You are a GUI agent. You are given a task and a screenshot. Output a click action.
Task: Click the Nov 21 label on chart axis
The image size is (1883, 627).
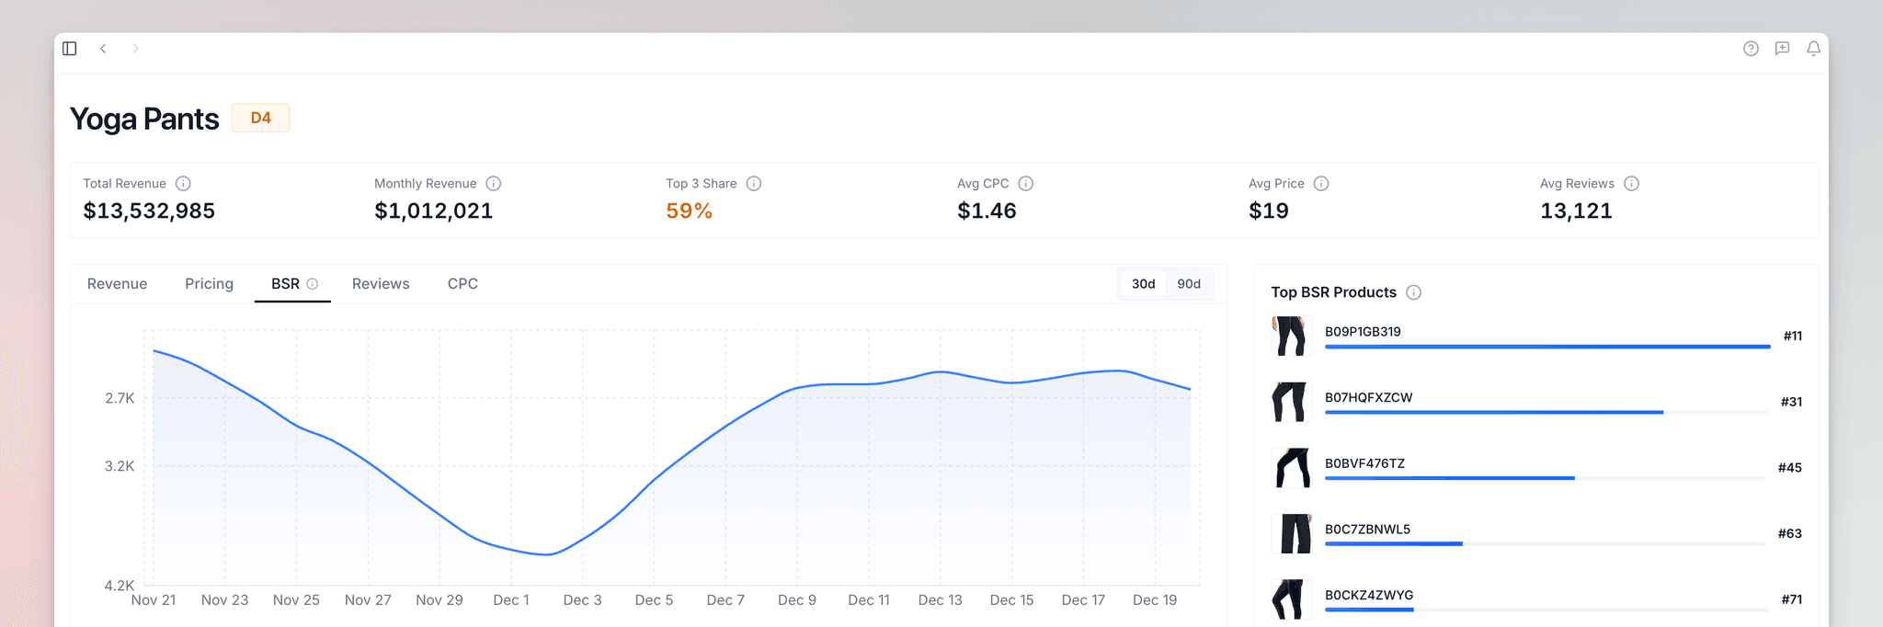[x=154, y=600]
